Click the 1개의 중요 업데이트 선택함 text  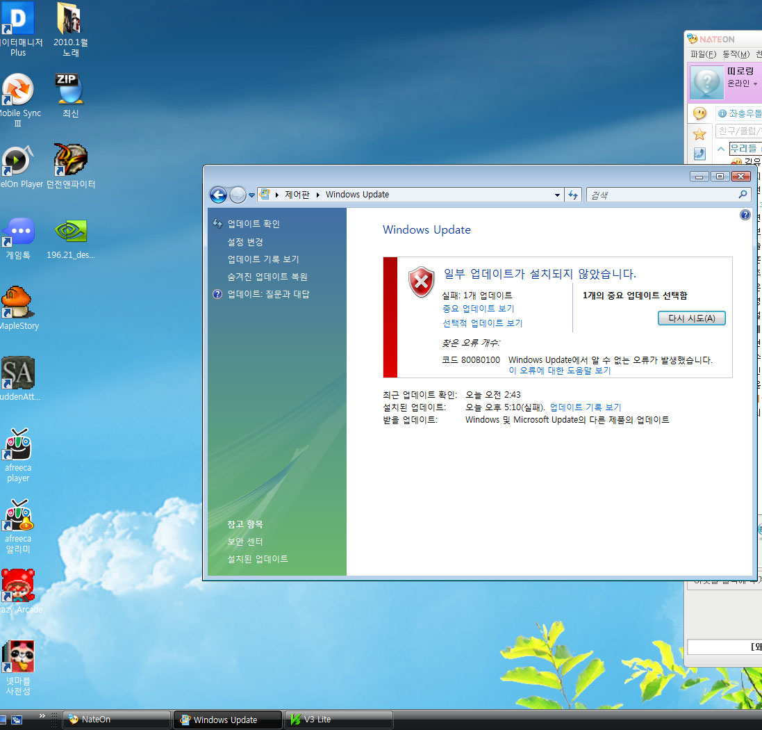[x=635, y=295]
